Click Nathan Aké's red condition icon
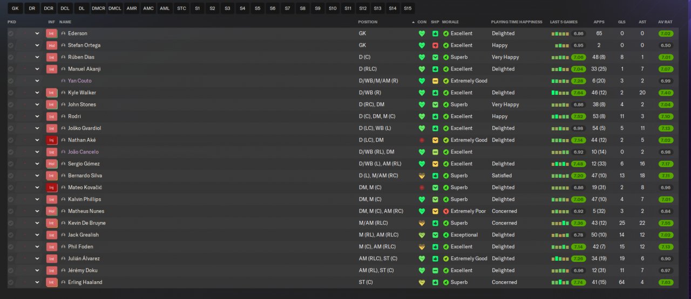 422,140
